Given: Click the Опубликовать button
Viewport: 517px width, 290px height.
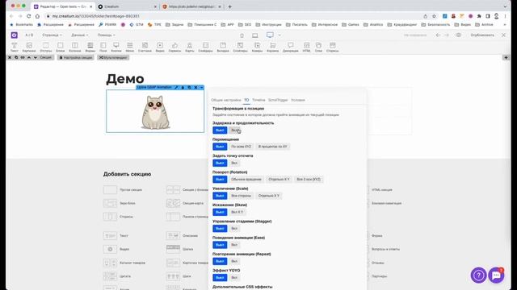Looking at the screenshot, I should click(482, 35).
